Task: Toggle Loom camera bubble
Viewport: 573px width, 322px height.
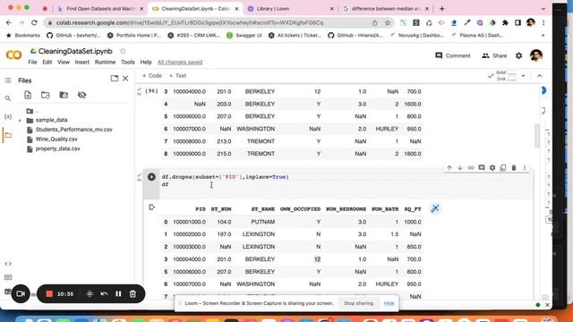Action: [x=21, y=294]
